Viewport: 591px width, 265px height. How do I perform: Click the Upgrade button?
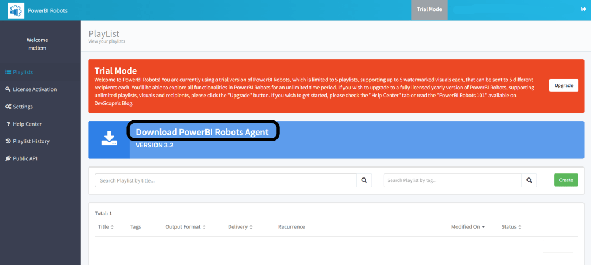[x=563, y=85]
